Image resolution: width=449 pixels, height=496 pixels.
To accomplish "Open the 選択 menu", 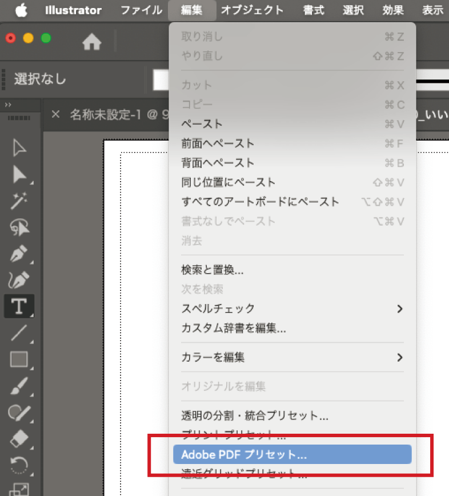I will [353, 10].
